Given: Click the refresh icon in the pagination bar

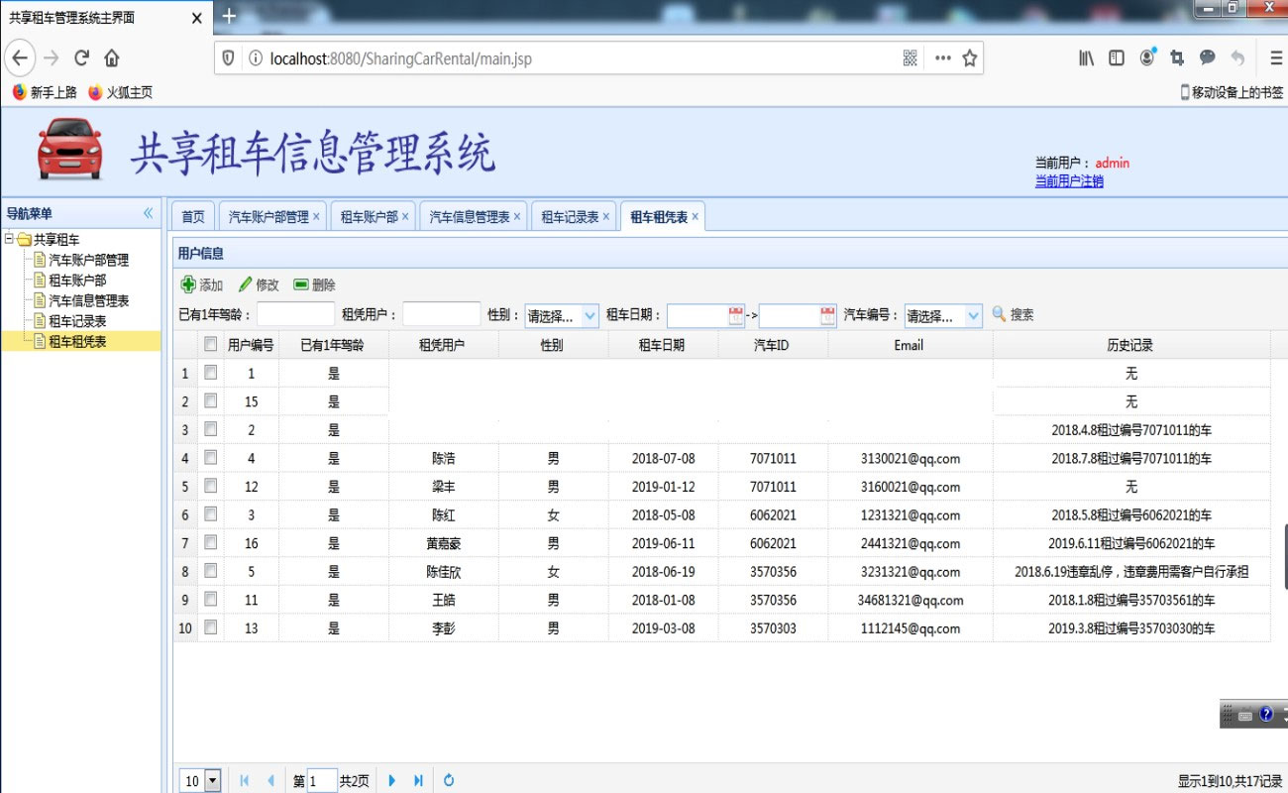Looking at the screenshot, I should point(448,781).
